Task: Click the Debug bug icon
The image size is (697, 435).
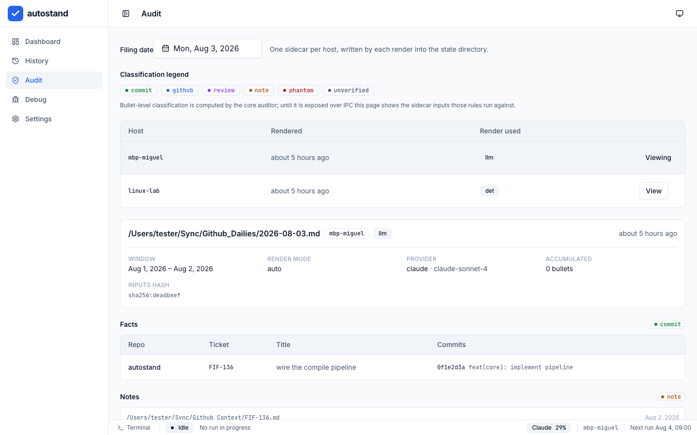Action: (15, 100)
